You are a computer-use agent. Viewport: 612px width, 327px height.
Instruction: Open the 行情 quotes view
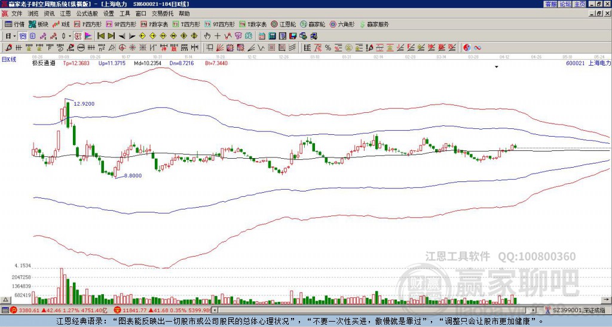pos(14,24)
